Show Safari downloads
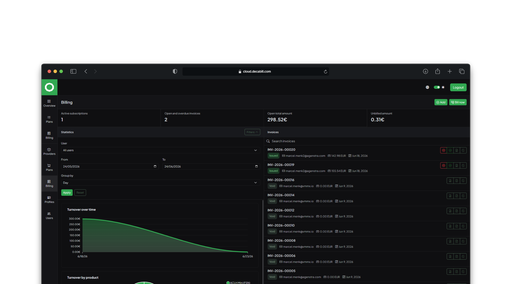The image size is (506, 284). (425, 72)
